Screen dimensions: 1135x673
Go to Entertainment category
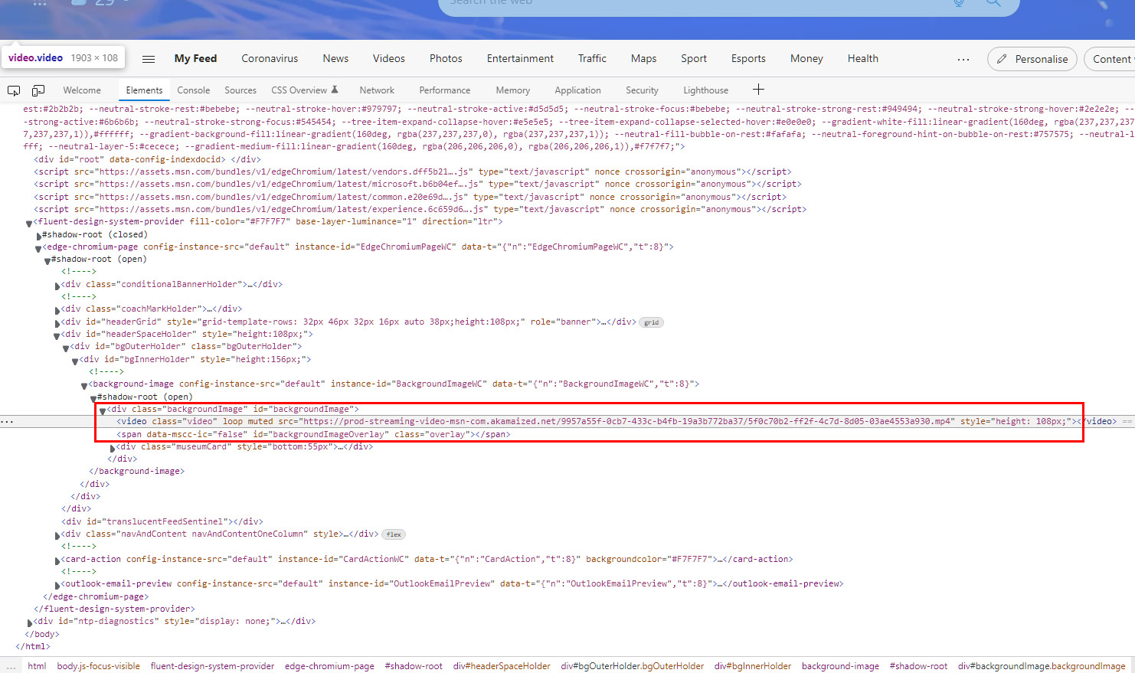[x=520, y=58]
